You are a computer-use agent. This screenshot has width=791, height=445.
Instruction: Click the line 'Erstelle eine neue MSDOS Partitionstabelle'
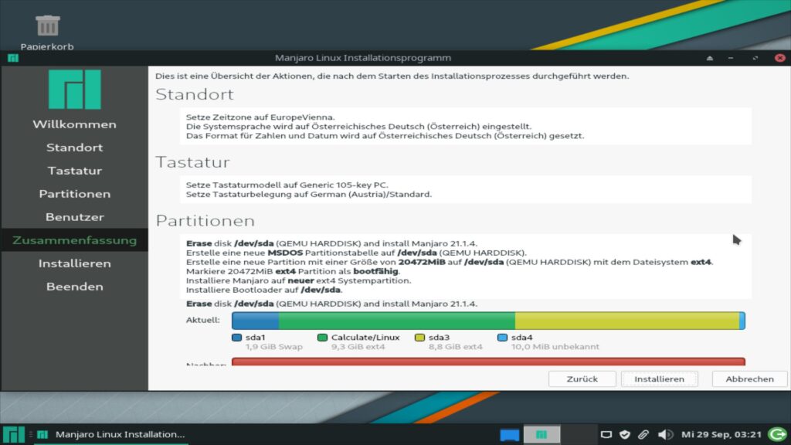point(356,253)
